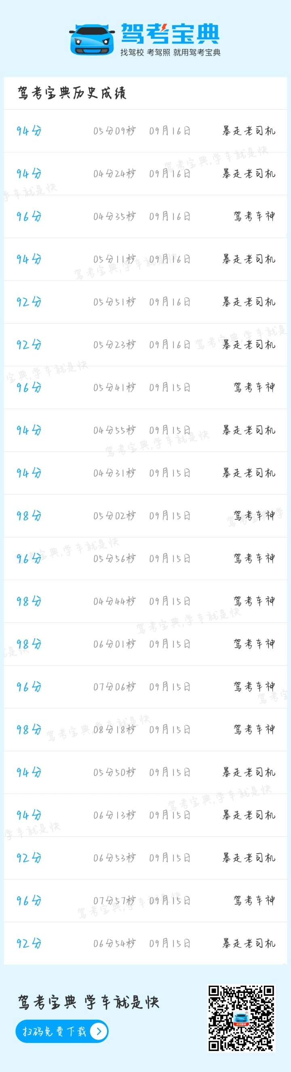The width and height of the screenshot is (291, 1072).
Task: Open the 98分 08分18秒 record row
Action: click(145, 730)
